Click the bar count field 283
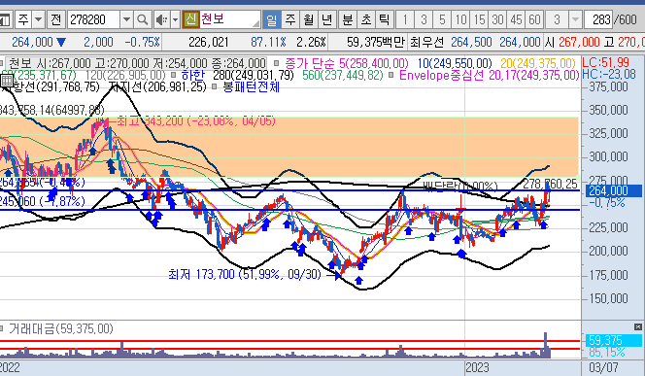This screenshot has height=376, width=645. point(598,19)
